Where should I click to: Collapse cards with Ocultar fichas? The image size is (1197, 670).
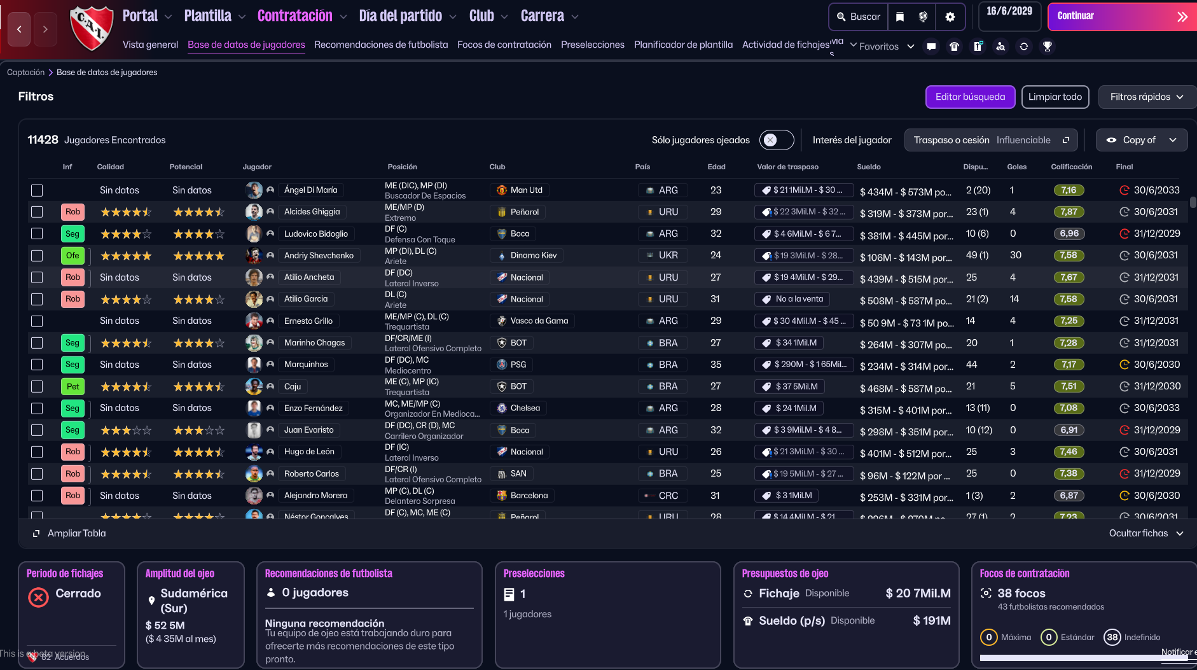(x=1145, y=533)
